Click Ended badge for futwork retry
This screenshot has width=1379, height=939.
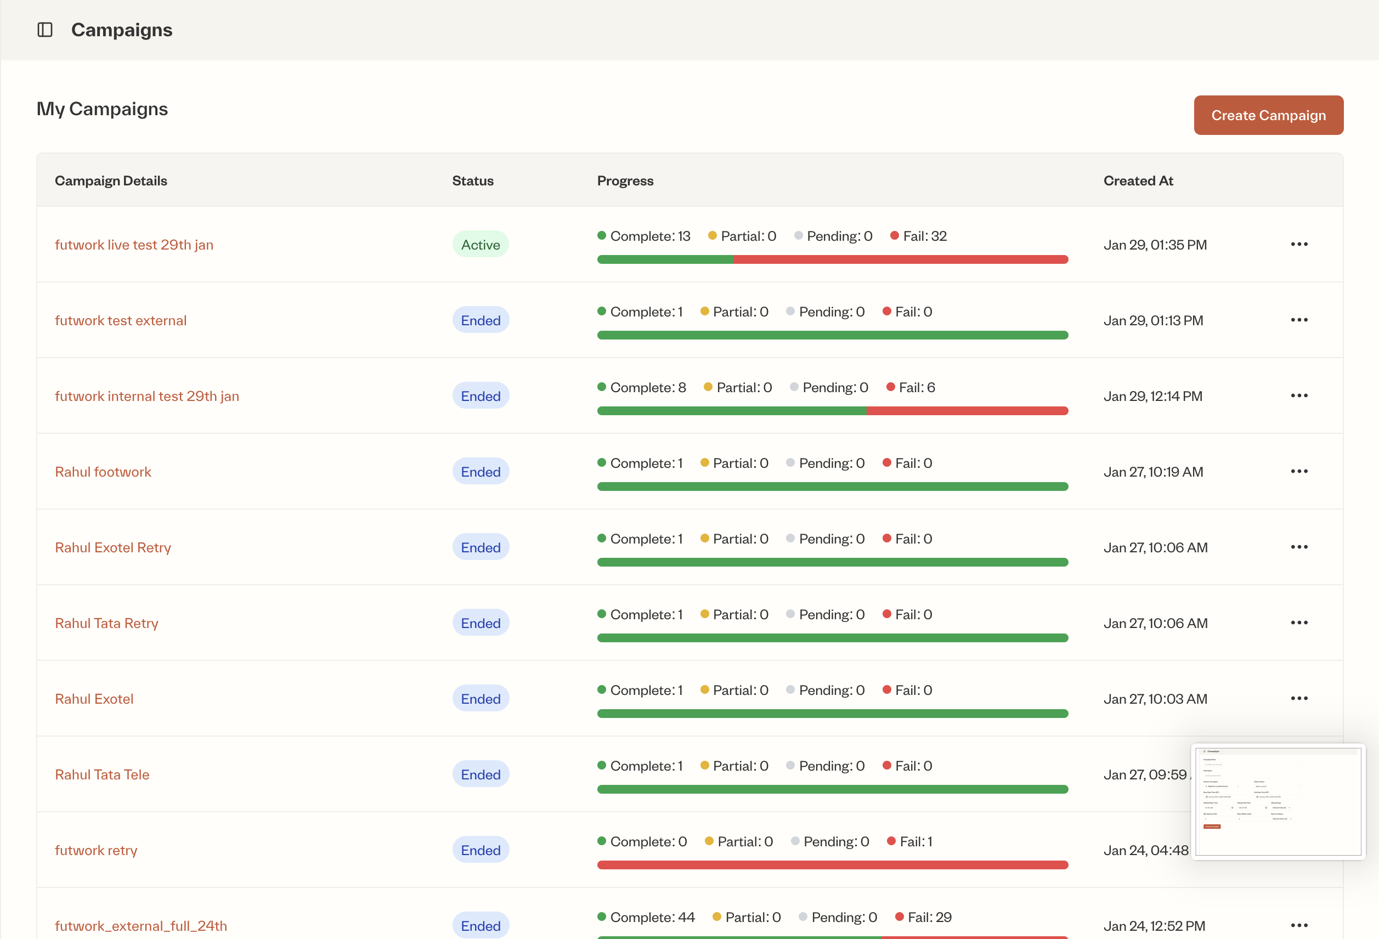point(481,850)
